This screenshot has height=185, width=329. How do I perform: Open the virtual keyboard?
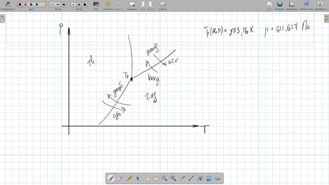point(218,178)
